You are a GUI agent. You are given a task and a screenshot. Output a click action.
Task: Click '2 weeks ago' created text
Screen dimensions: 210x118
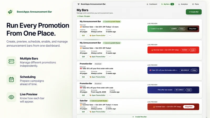[111, 109]
